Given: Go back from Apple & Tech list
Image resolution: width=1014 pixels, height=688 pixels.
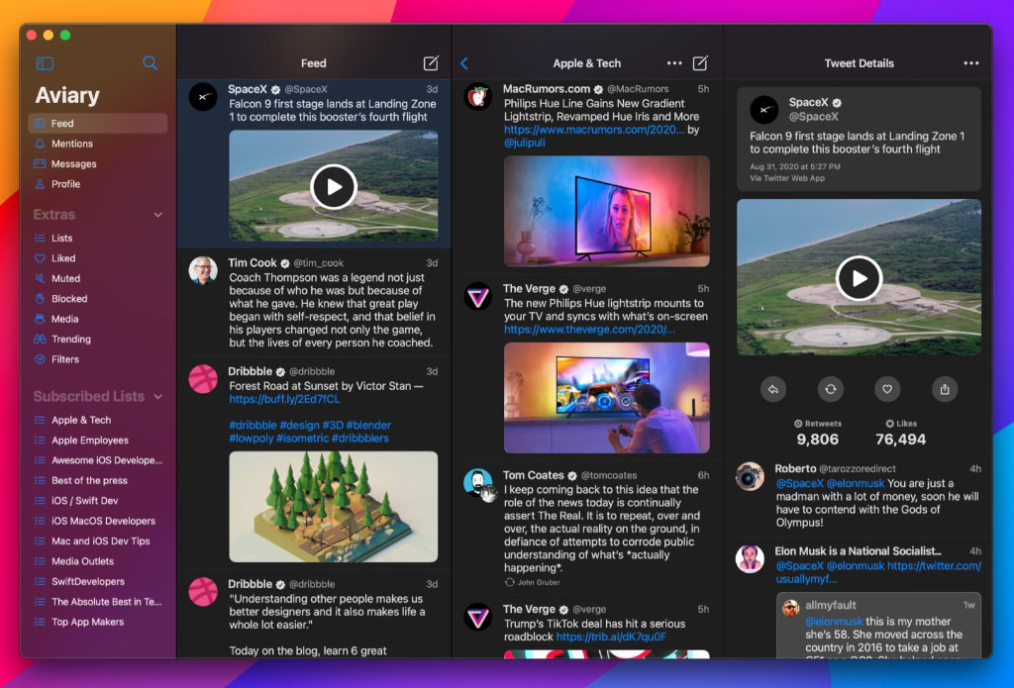Looking at the screenshot, I should point(464,63).
